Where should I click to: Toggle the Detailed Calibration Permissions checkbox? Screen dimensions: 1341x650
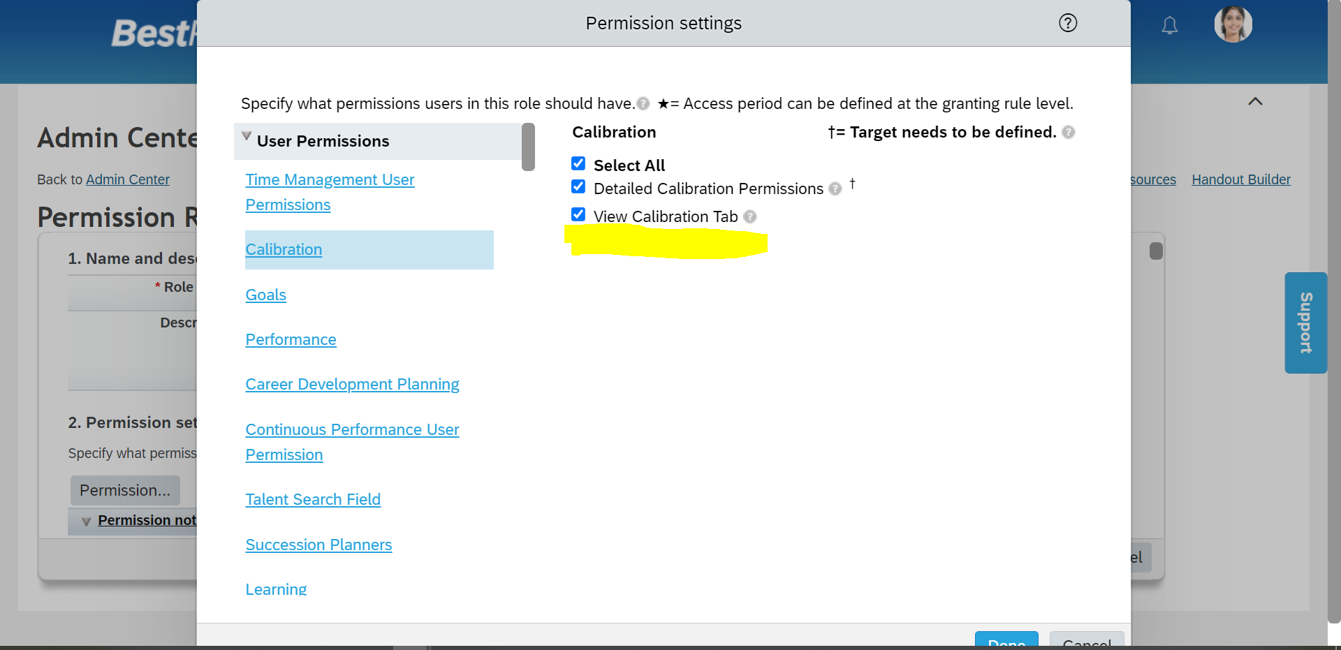pos(578,186)
